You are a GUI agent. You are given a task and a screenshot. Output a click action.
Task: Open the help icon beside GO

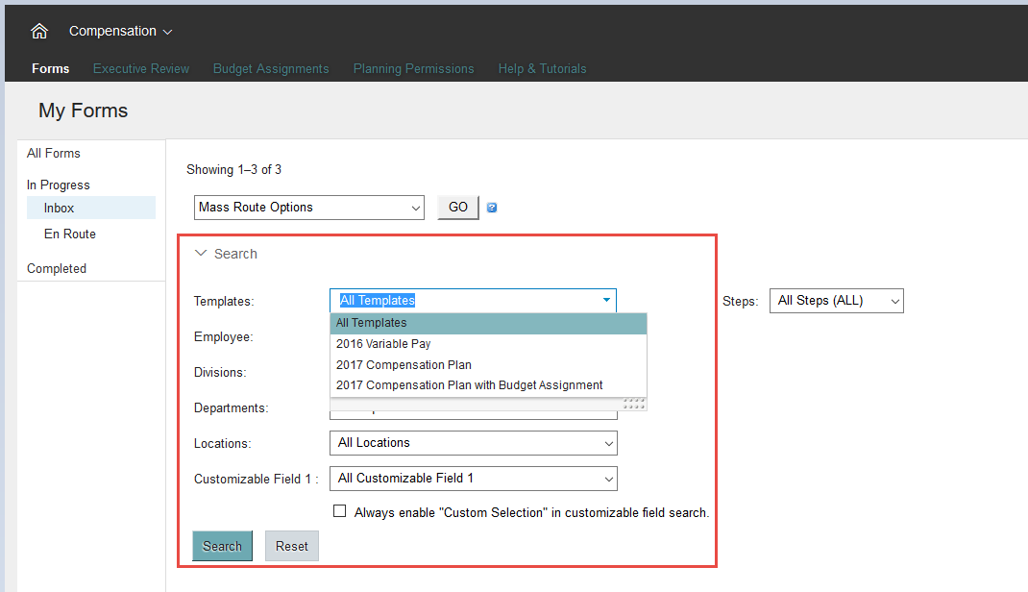click(x=492, y=208)
